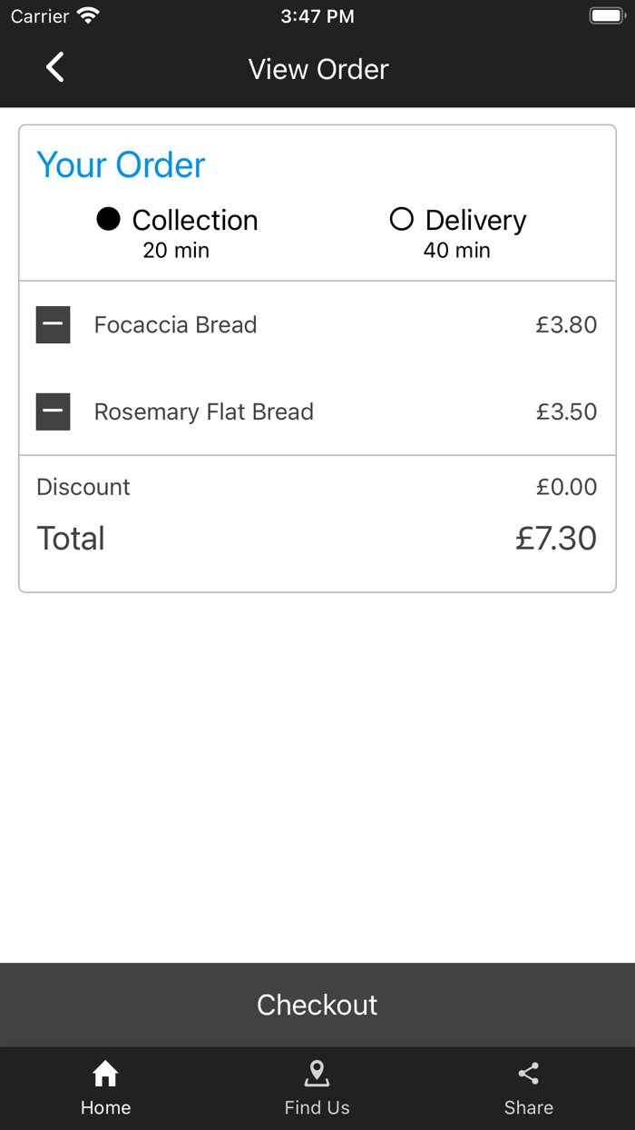Tap the Share icon

(529, 1073)
